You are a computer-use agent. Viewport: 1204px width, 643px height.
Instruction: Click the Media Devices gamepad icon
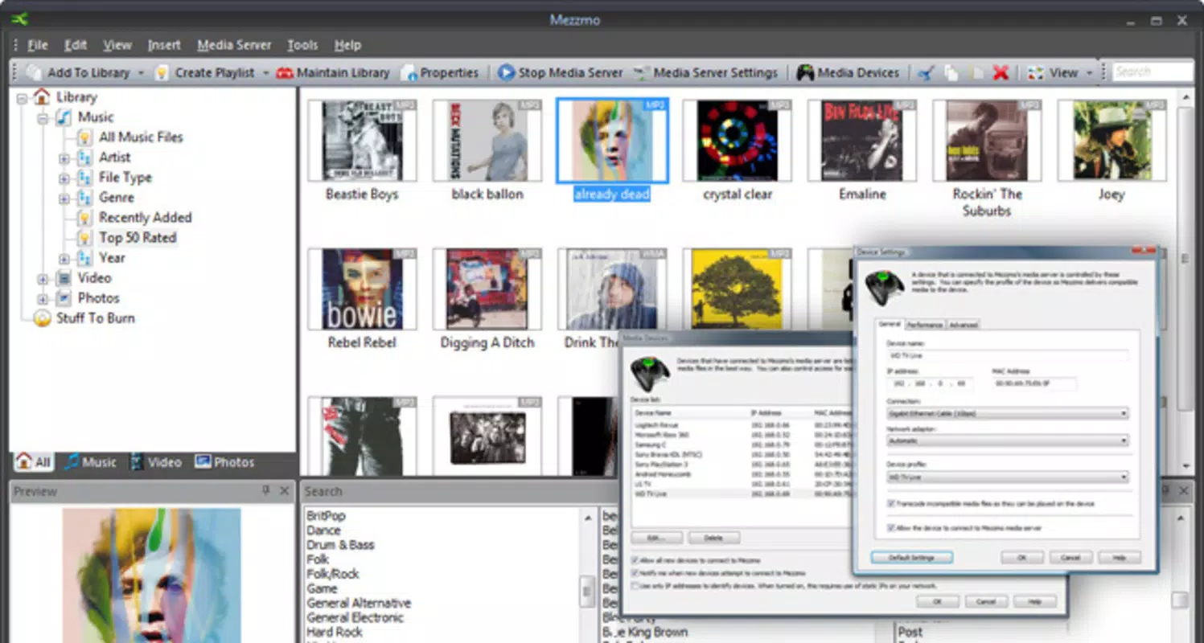(805, 72)
